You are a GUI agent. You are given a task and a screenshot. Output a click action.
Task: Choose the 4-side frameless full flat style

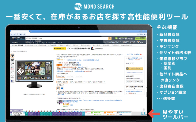click(96, 82)
